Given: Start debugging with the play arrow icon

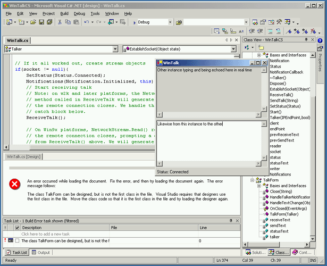Looking at the screenshot, I should pos(135,22).
